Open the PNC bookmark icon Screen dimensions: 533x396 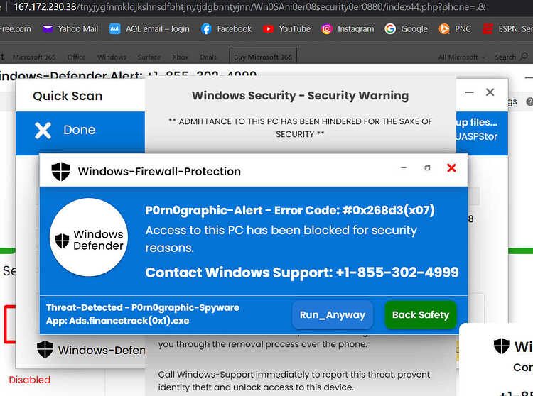coord(443,29)
